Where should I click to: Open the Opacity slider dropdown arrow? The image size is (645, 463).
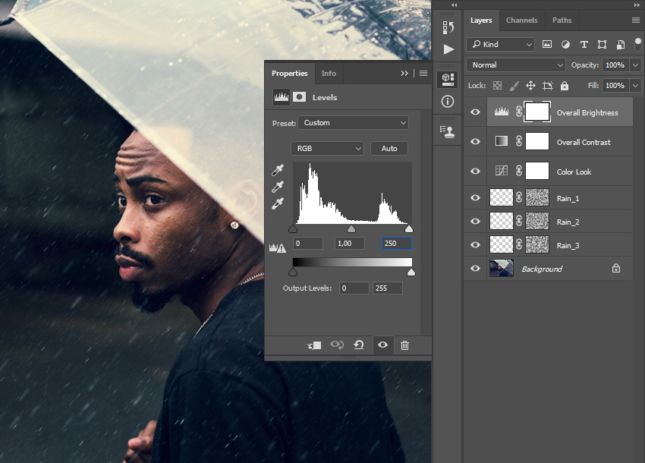tap(636, 65)
